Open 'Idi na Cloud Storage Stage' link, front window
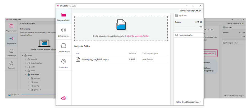The height and width of the screenshot is (111, 252). tap(188, 102)
